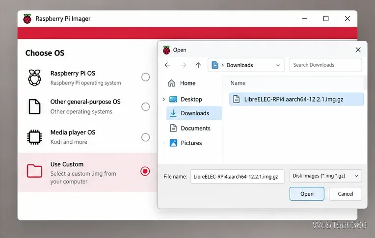Select LibreELEC-RPi4.aarch64-12.2.1.img.gz file

point(296,99)
